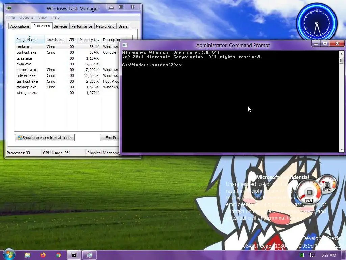This screenshot has width=346, height=260.
Task: Launch Firefox from the taskbar
Action: [43, 255]
